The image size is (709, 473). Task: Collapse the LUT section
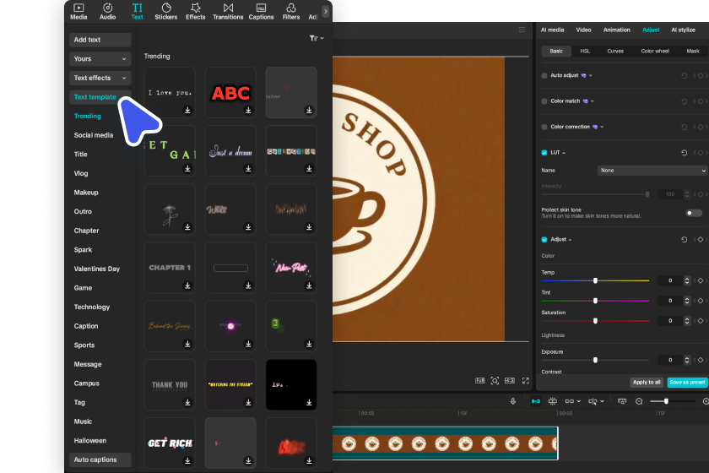(564, 153)
